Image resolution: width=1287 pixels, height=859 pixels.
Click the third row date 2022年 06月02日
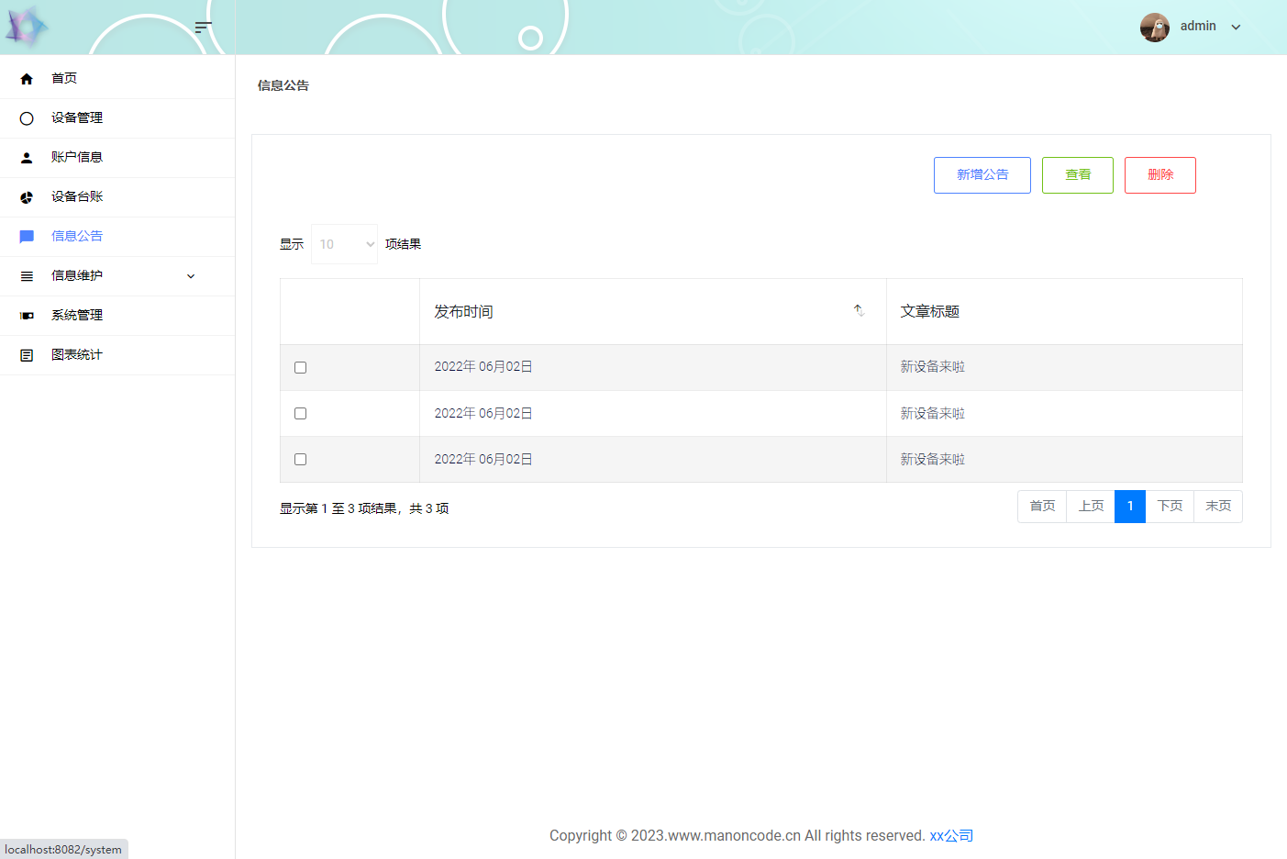point(483,460)
